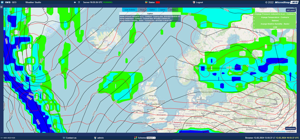Click the map zoom in plus button
Image resolution: width=300 pixels, height=140 pixels.
pos(6,10)
